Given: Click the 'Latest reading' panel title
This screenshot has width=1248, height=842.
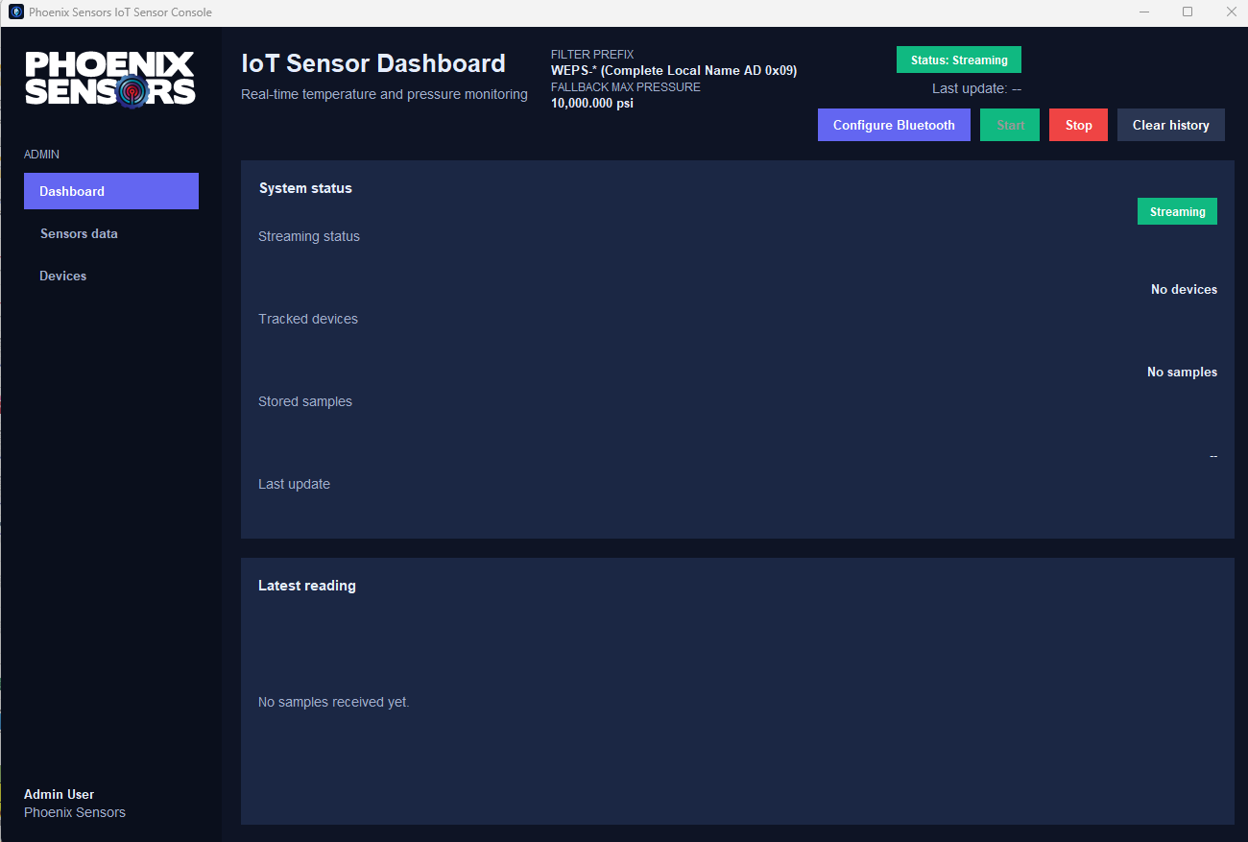Looking at the screenshot, I should point(307,586).
